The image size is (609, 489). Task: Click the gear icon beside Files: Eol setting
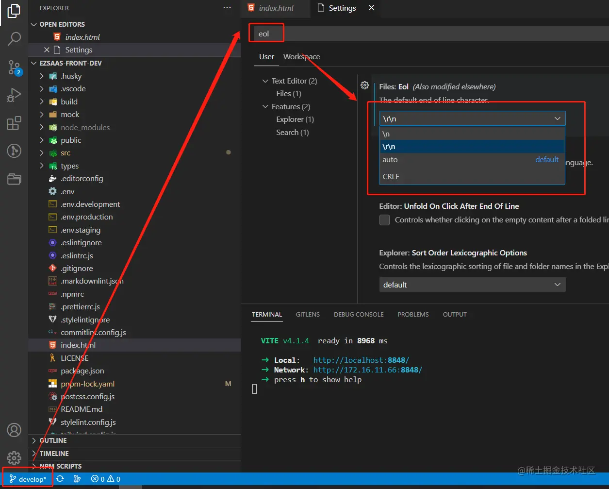(x=364, y=85)
